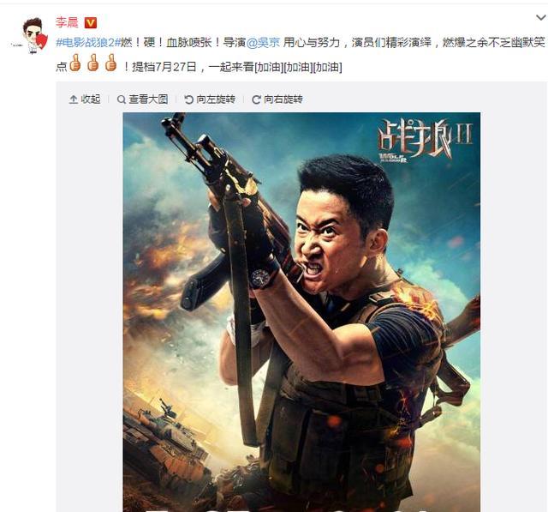
Task: Click the post text mentioning 提档7月27日
Action: point(164,67)
